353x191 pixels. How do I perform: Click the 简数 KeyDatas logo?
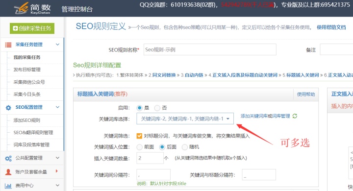32,8
